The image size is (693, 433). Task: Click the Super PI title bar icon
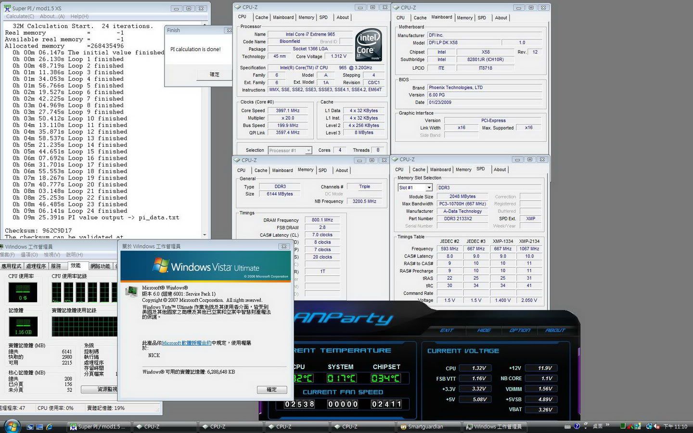(x=7, y=8)
